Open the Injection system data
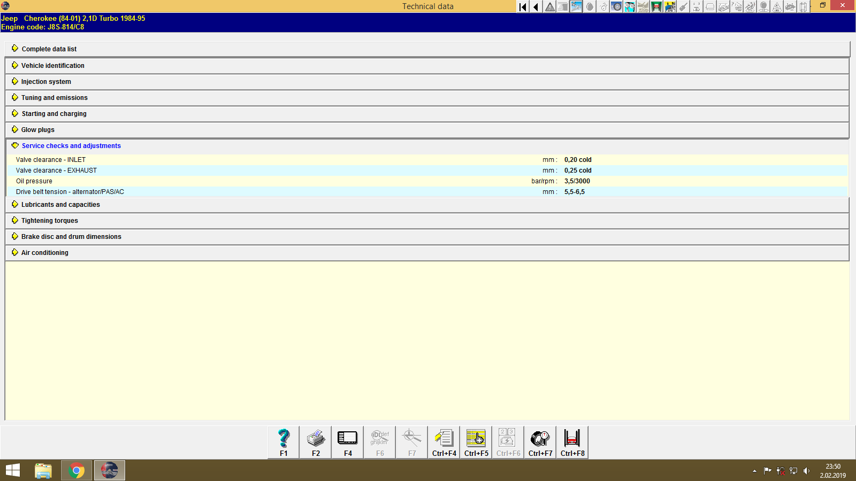Screen dimensions: 856x481 pos(46,81)
